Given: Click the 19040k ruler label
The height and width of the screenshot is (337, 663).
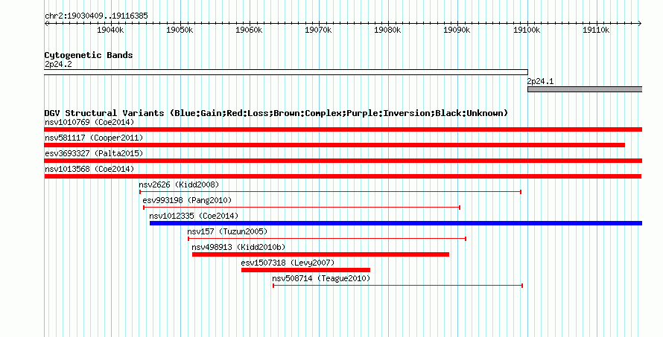Looking at the screenshot, I should pyautogui.click(x=110, y=30).
